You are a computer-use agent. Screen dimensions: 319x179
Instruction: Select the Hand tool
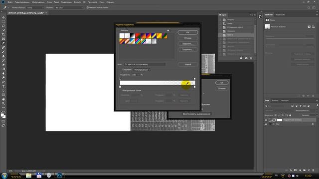coord(3,99)
